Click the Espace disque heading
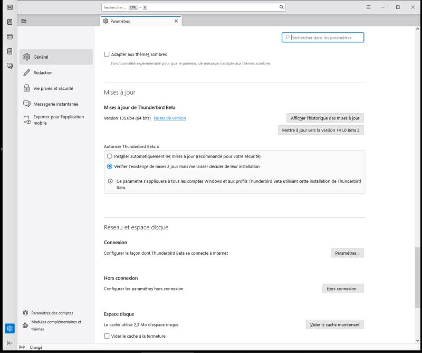Screen dimensions: 422x353 [x=119, y=314]
